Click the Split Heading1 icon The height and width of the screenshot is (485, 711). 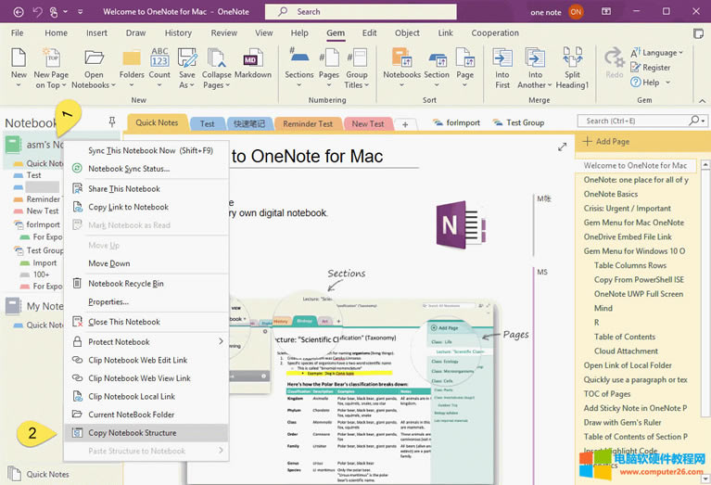click(x=572, y=65)
